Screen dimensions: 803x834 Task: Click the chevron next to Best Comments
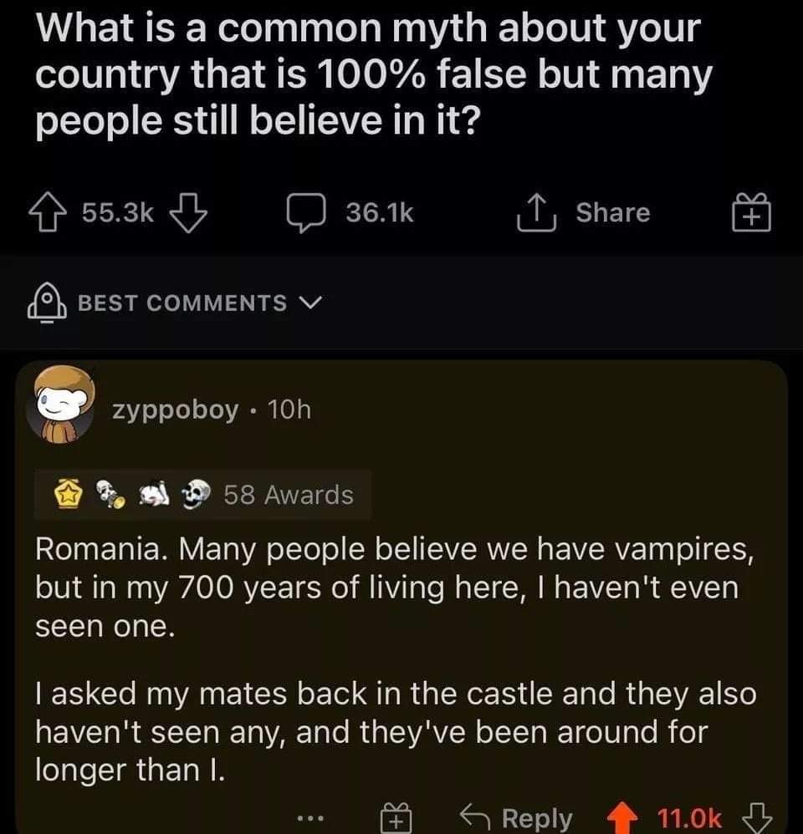(x=309, y=303)
